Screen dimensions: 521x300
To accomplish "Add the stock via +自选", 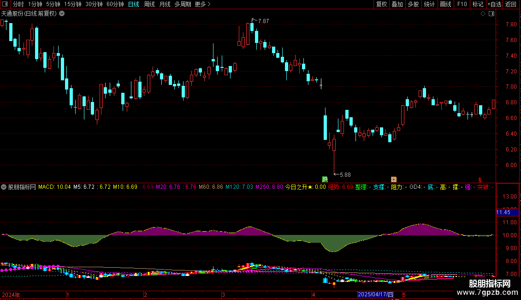I will click(494, 4).
